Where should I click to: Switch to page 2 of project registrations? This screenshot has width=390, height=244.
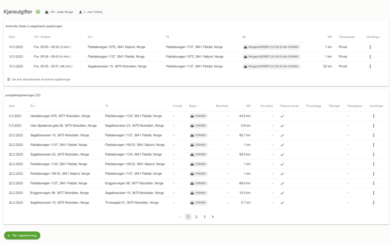click(196, 217)
